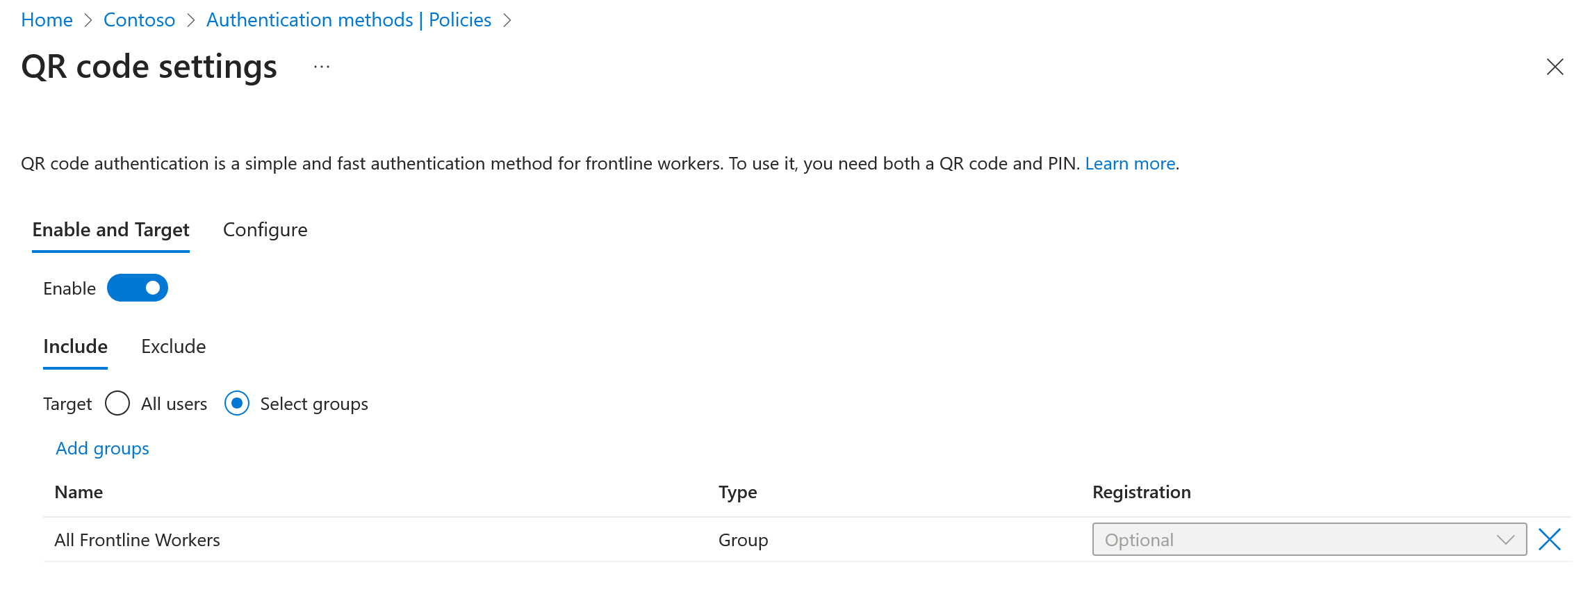
Task: Click the Registration dropdown chevron arrow
Action: [1505, 539]
